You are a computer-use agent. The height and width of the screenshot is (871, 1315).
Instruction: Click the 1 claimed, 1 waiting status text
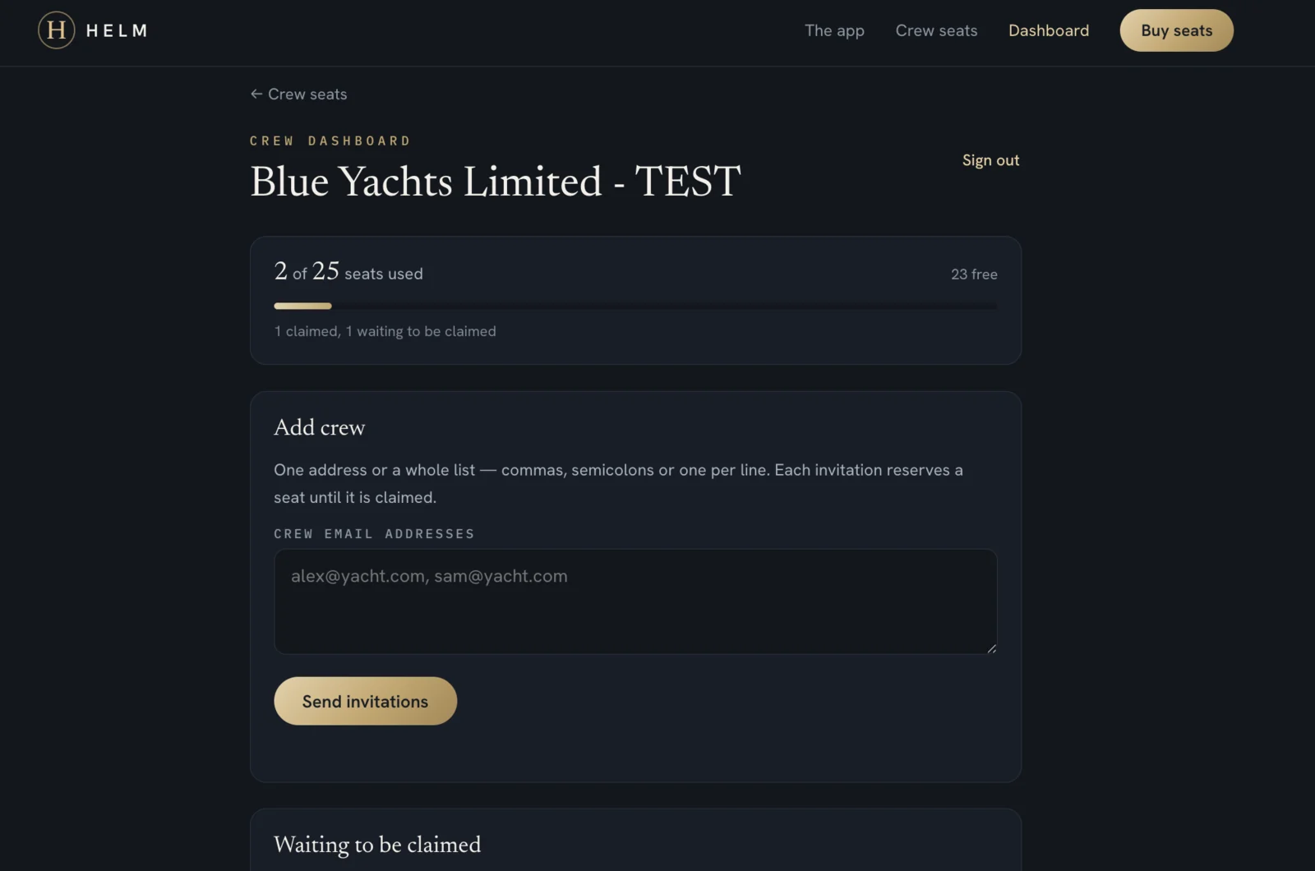pyautogui.click(x=385, y=331)
